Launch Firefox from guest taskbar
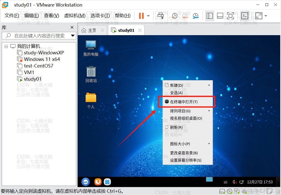The width and height of the screenshot is (281, 195). (98, 182)
